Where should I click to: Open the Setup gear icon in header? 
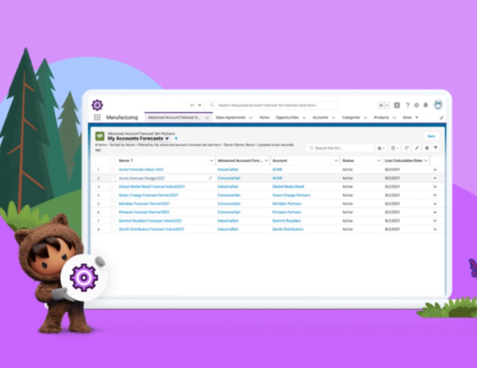[416, 105]
